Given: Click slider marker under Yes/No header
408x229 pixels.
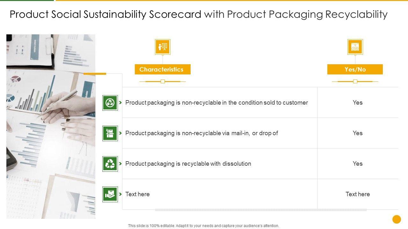Looking at the screenshot, I should pos(355,81).
